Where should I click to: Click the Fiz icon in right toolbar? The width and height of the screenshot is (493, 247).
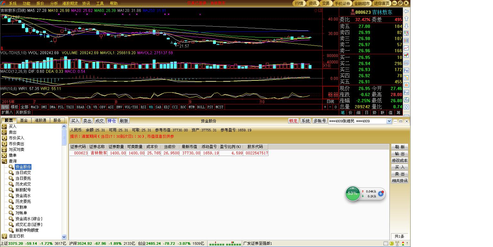coord(406,92)
